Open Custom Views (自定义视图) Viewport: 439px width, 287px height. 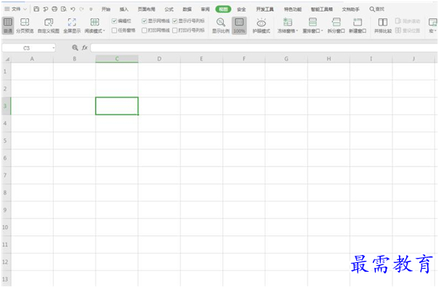pyautogui.click(x=49, y=22)
